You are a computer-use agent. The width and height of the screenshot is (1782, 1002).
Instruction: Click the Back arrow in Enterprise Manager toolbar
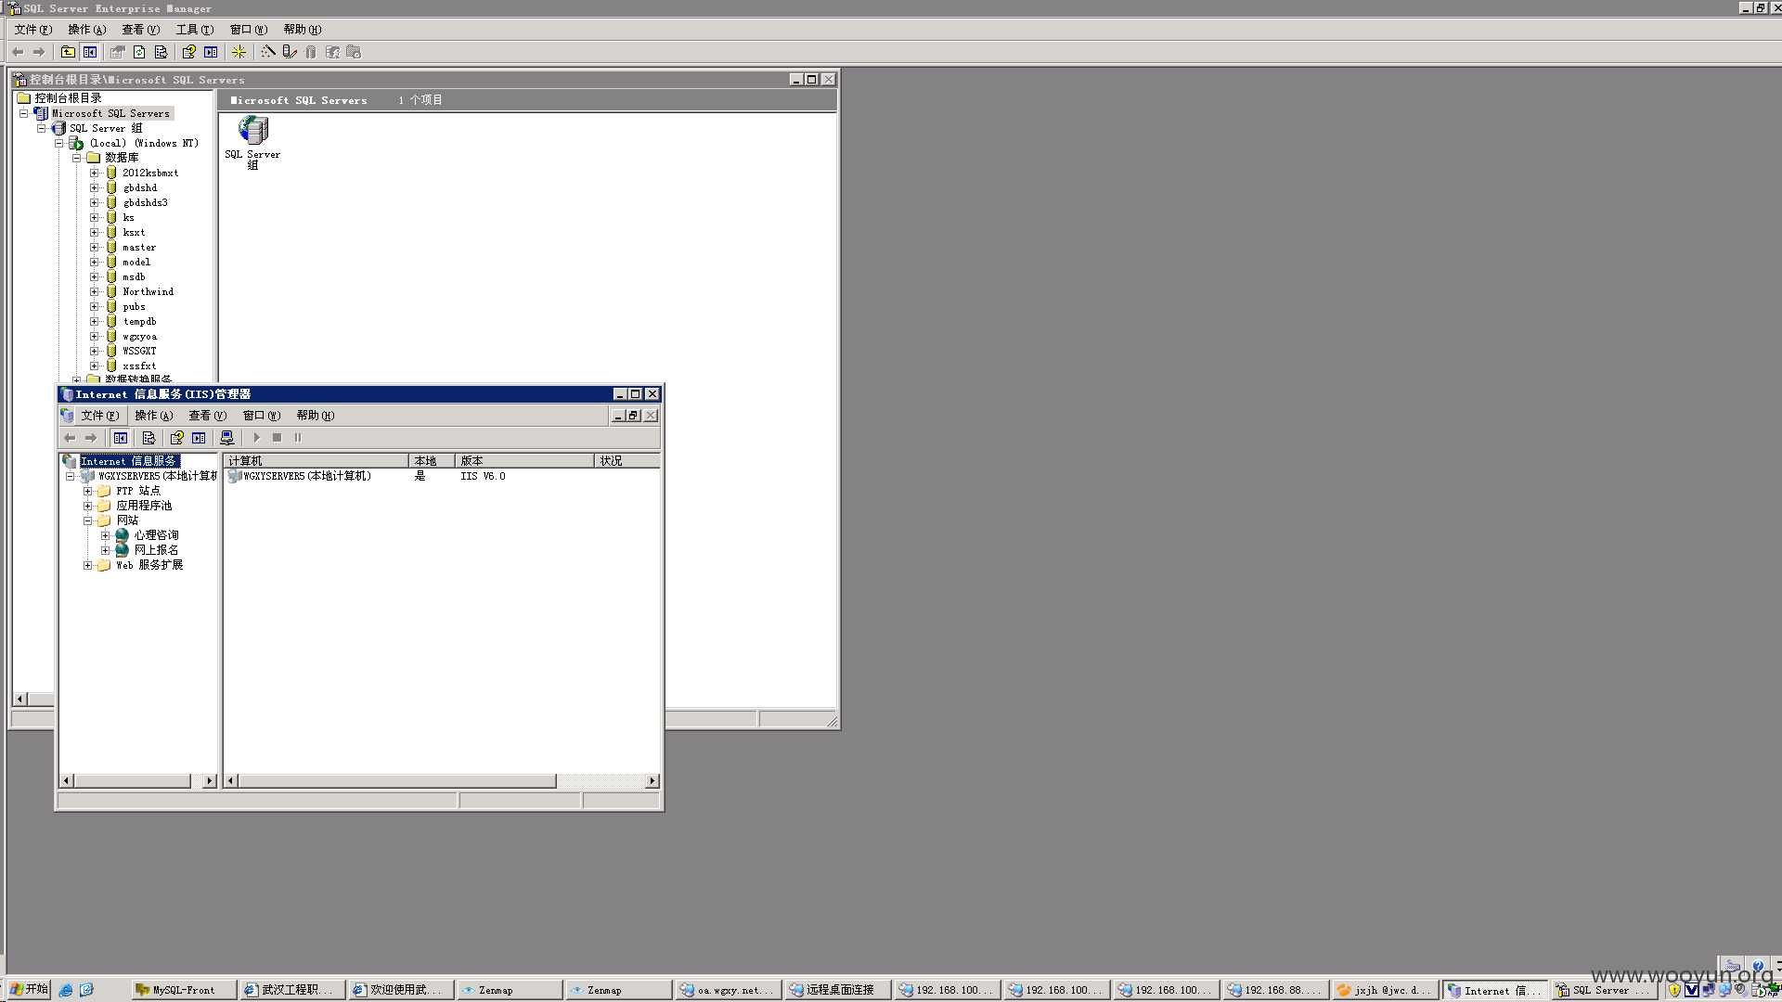(18, 52)
